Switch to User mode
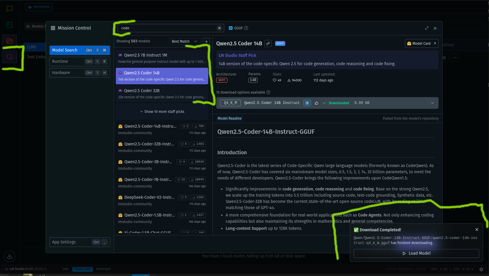489x276 pixels. tap(65, 269)
